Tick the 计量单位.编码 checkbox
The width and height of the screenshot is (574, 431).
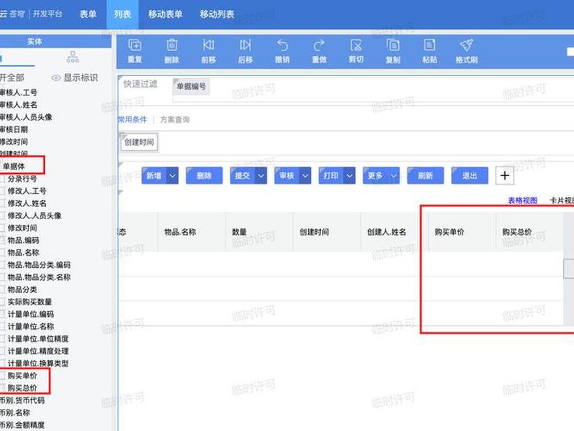pos(3,314)
